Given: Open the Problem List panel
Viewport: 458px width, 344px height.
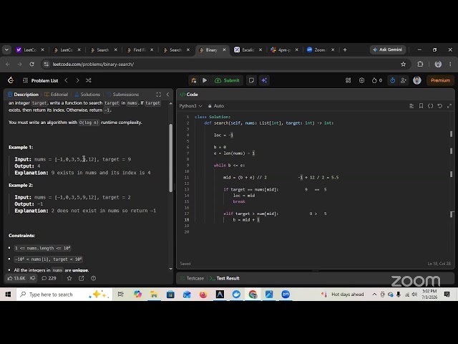Looking at the screenshot, I should tap(41, 80).
